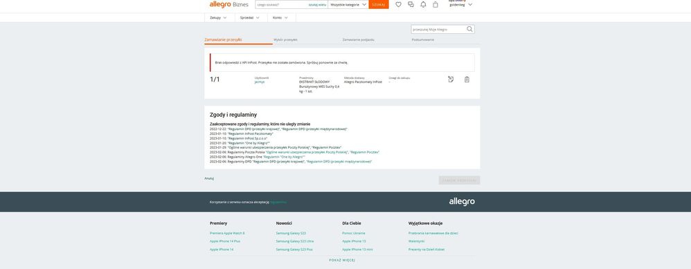This screenshot has width=691, height=269.
Task: Click POKAŻ WIĘCEJ in footer
Action: (x=342, y=260)
